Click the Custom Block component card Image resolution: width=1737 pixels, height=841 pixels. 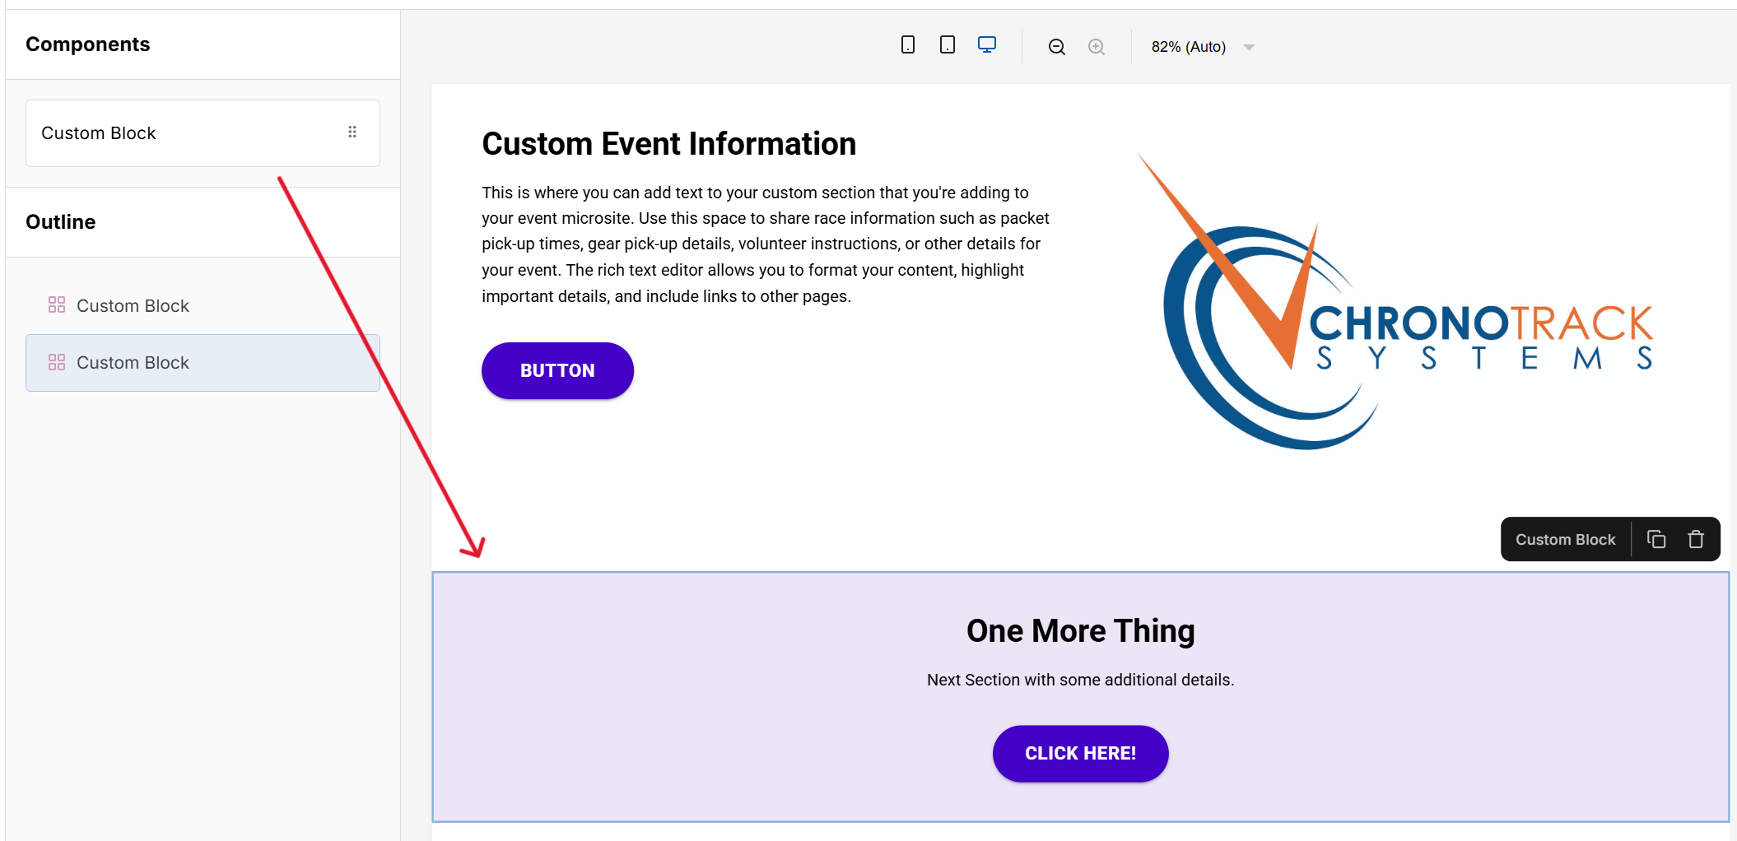tap(181, 133)
